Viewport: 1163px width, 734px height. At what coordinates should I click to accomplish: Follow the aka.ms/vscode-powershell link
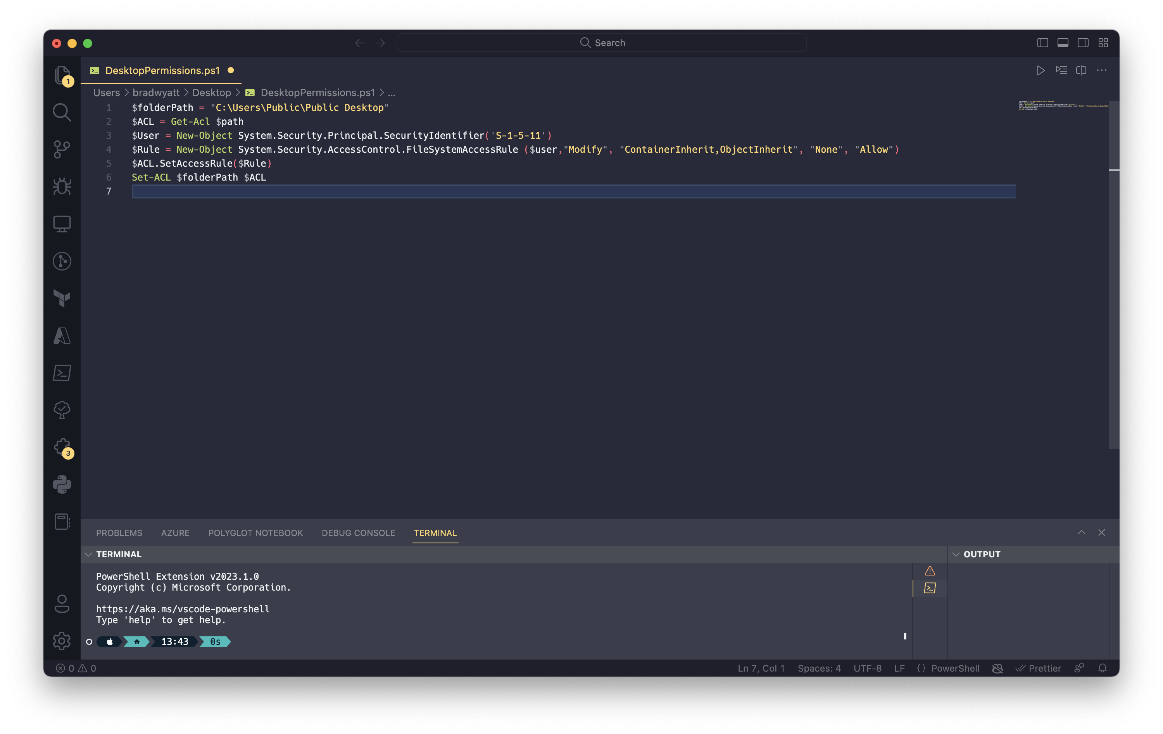[x=183, y=609]
